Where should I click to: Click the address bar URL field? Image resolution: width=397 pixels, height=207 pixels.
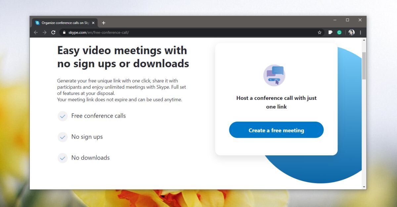(191, 32)
